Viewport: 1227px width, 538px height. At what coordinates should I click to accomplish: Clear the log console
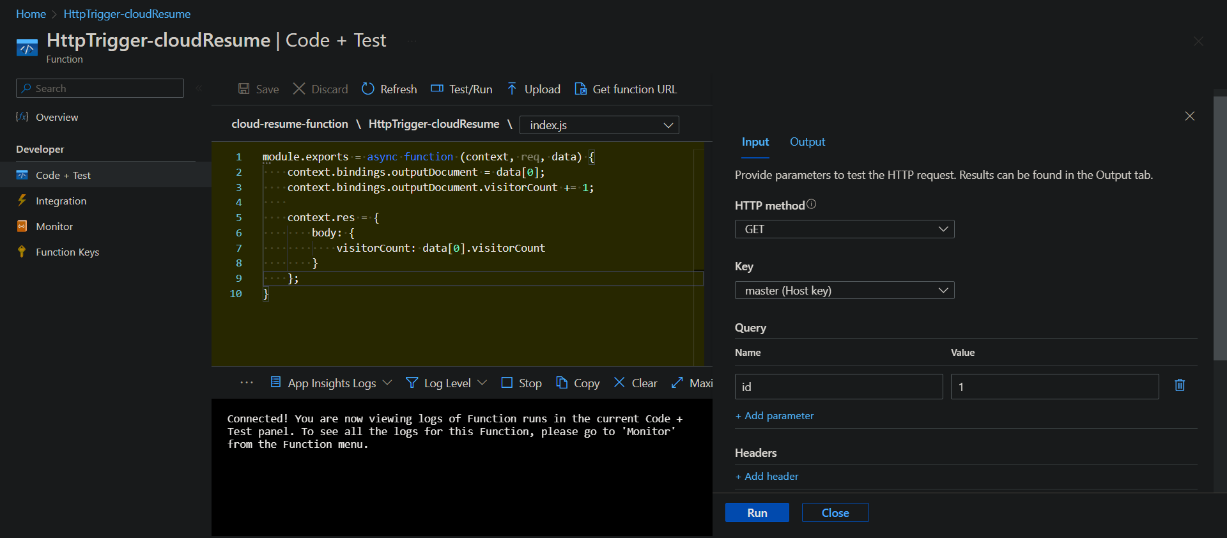635,383
